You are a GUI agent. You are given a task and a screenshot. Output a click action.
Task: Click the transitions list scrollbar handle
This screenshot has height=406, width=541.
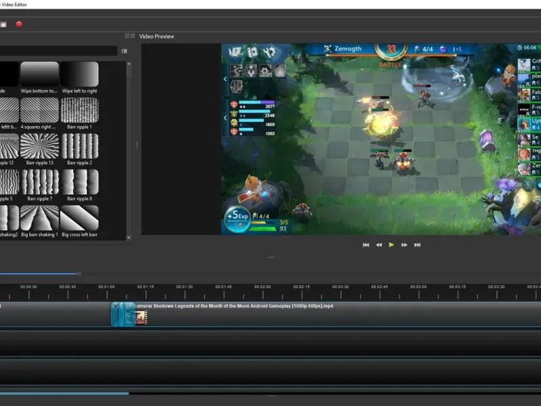click(129, 72)
